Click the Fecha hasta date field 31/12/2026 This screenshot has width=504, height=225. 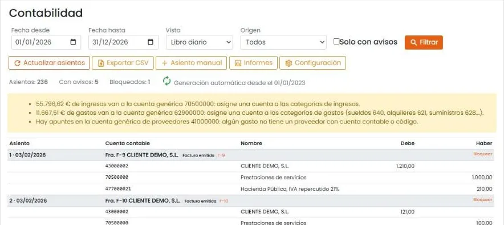click(x=123, y=42)
